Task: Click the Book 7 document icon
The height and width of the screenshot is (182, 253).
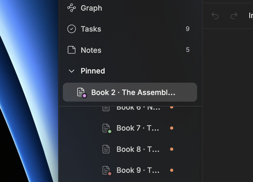Action: point(107,128)
